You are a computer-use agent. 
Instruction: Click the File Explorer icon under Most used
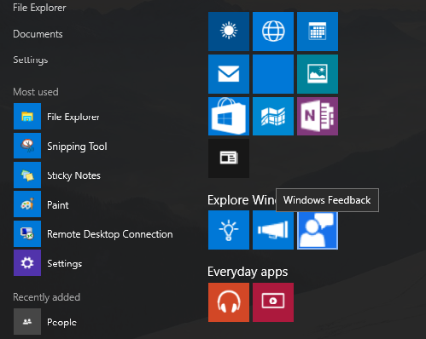(x=27, y=117)
